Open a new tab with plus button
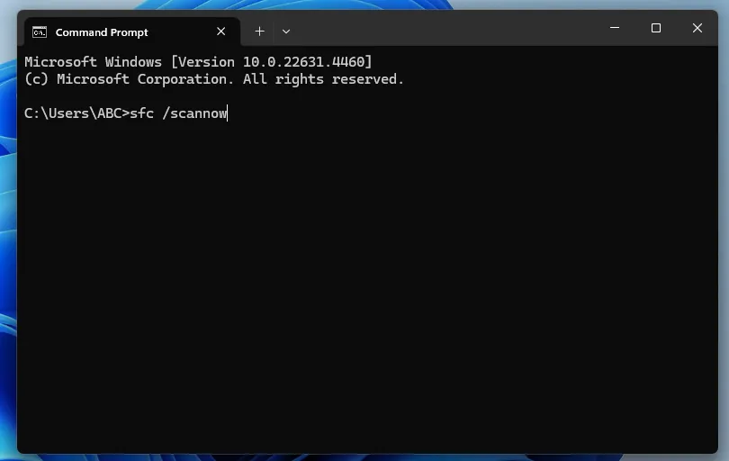 coord(259,32)
